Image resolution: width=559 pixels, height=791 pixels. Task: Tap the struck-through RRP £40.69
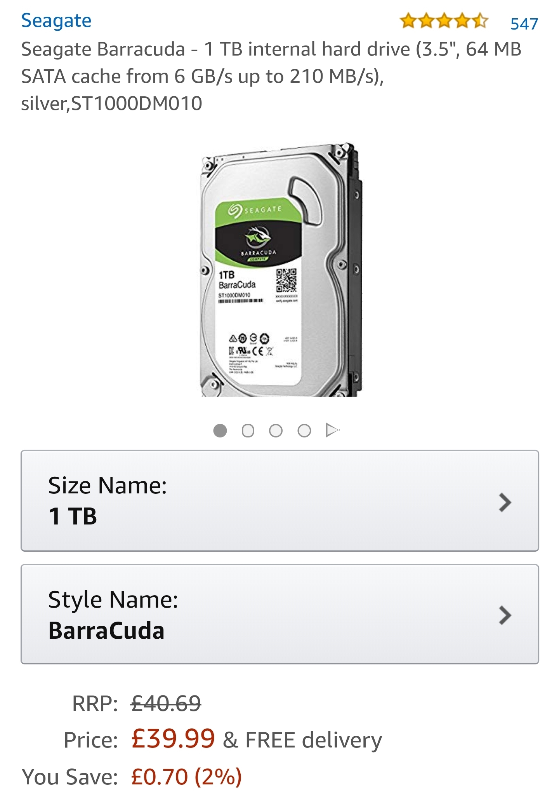pyautogui.click(x=166, y=703)
